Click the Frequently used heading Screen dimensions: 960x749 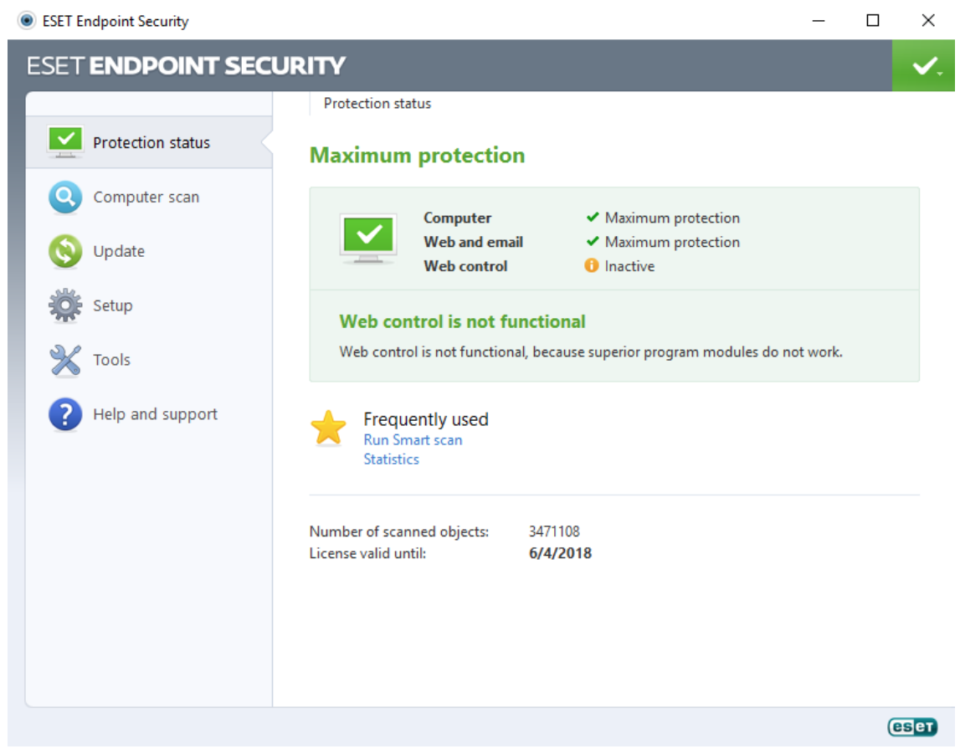(426, 419)
